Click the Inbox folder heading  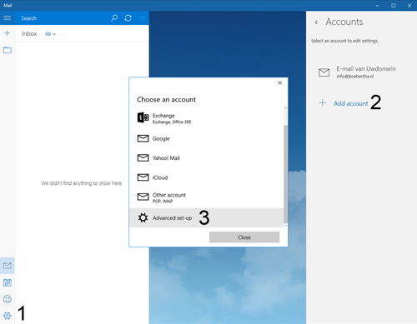pyautogui.click(x=29, y=33)
